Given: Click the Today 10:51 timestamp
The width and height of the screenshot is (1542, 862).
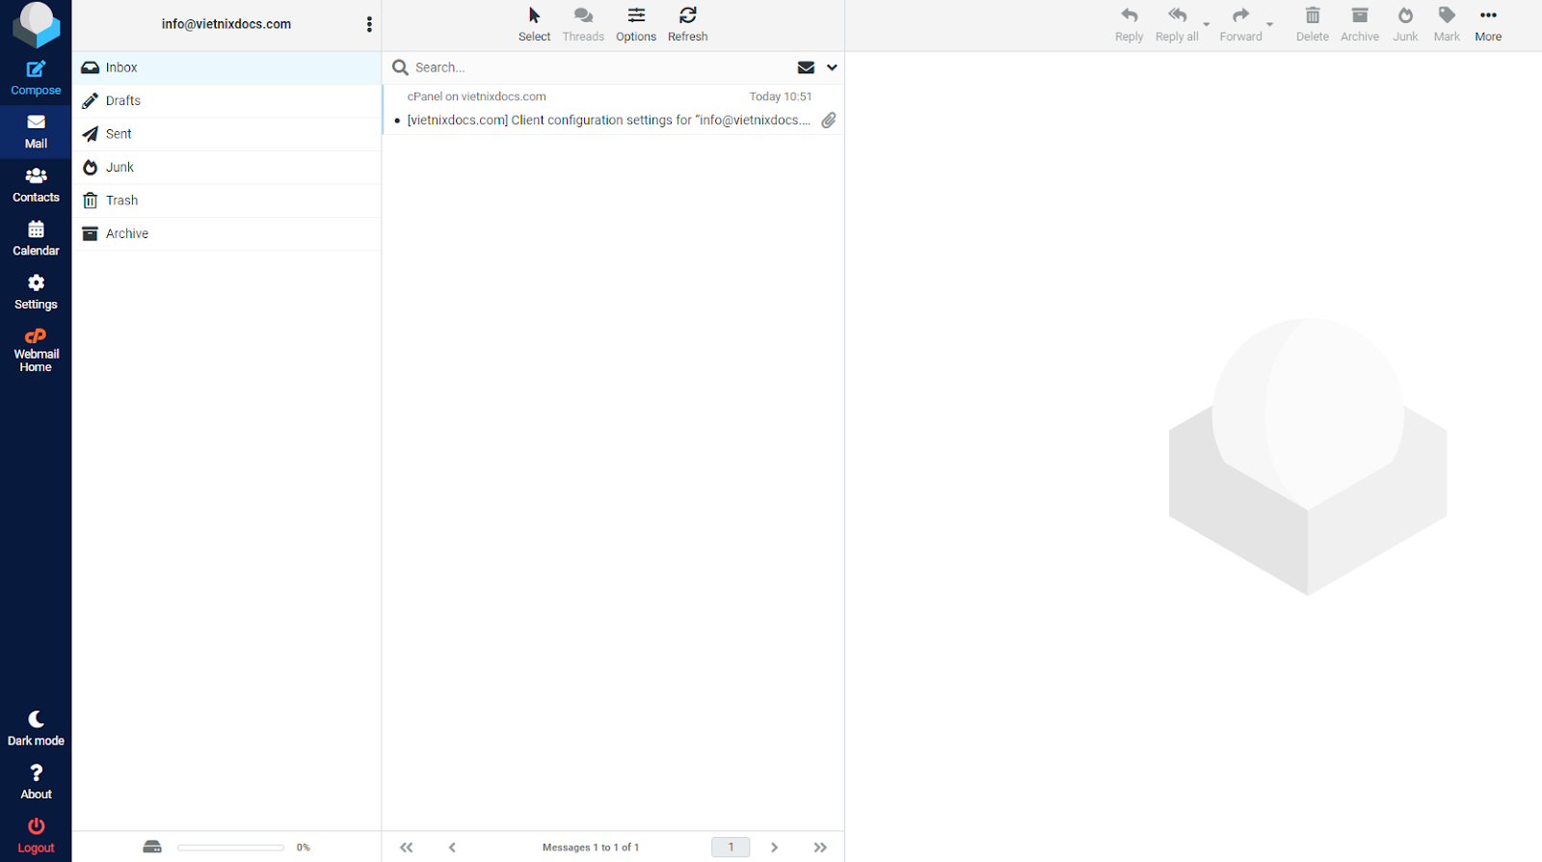Looking at the screenshot, I should (x=781, y=96).
